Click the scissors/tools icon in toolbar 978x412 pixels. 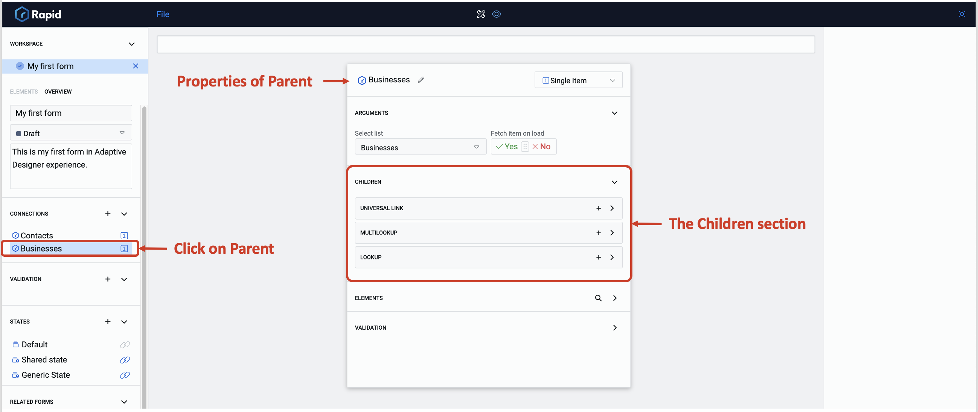[480, 14]
